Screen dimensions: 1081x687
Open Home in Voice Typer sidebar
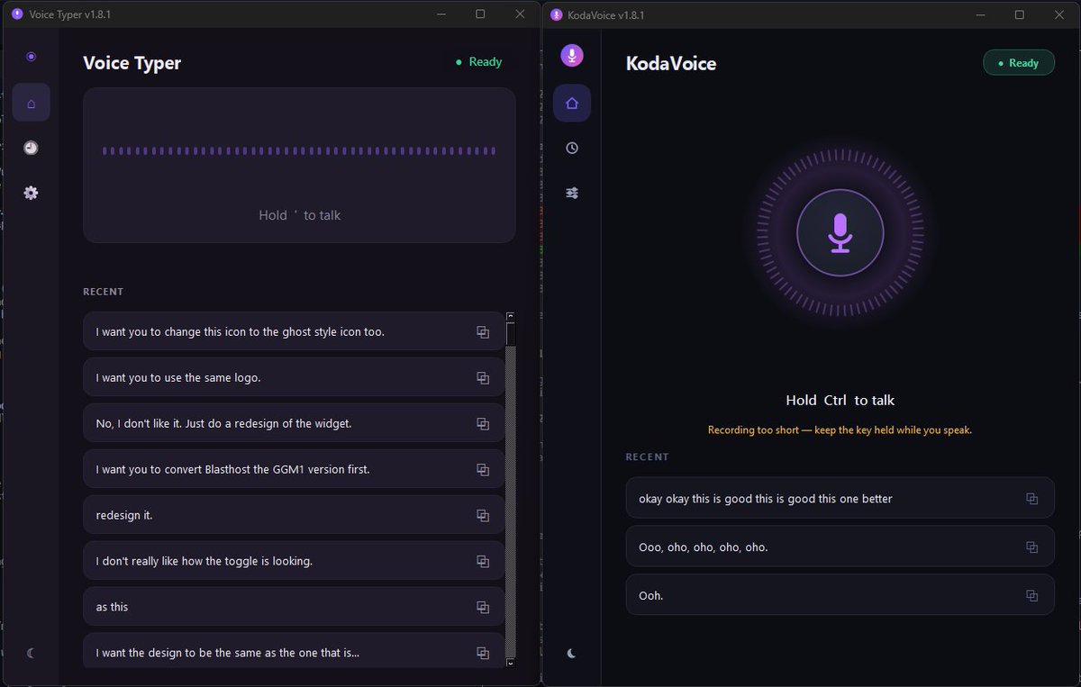tap(32, 103)
